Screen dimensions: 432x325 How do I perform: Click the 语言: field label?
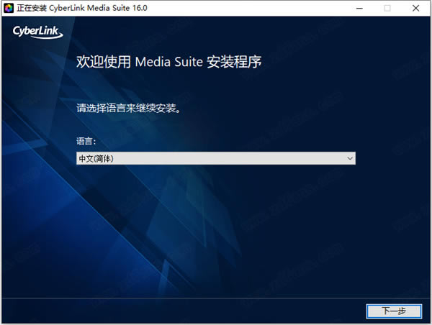86,142
